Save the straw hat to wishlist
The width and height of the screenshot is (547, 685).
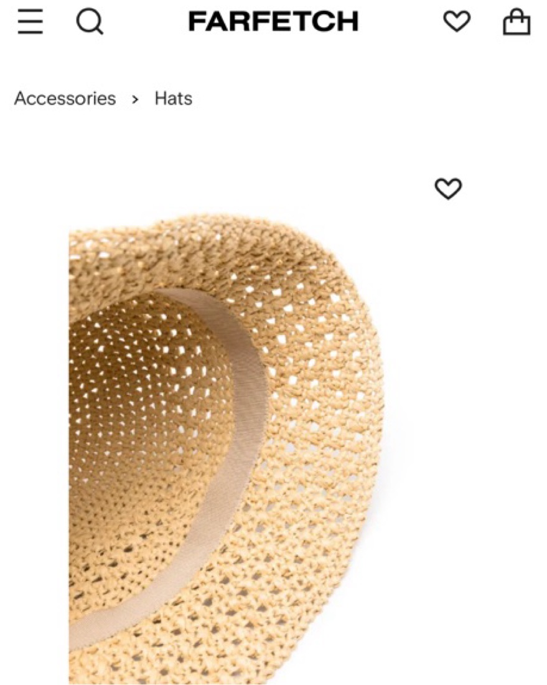click(448, 189)
